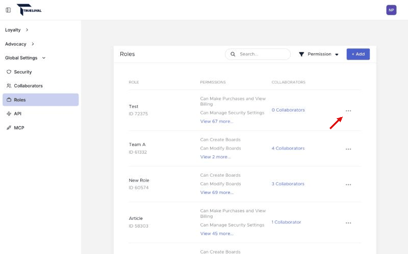Expand the Advocacy menu section
Screen dimensions: 408x254
coord(19,44)
